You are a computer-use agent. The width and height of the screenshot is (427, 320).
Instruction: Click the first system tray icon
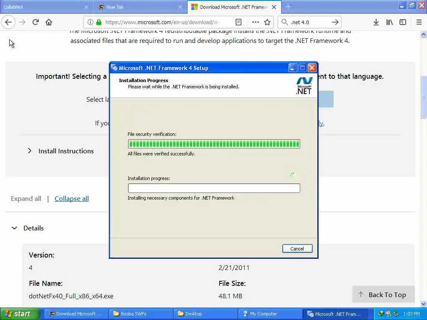click(380, 314)
